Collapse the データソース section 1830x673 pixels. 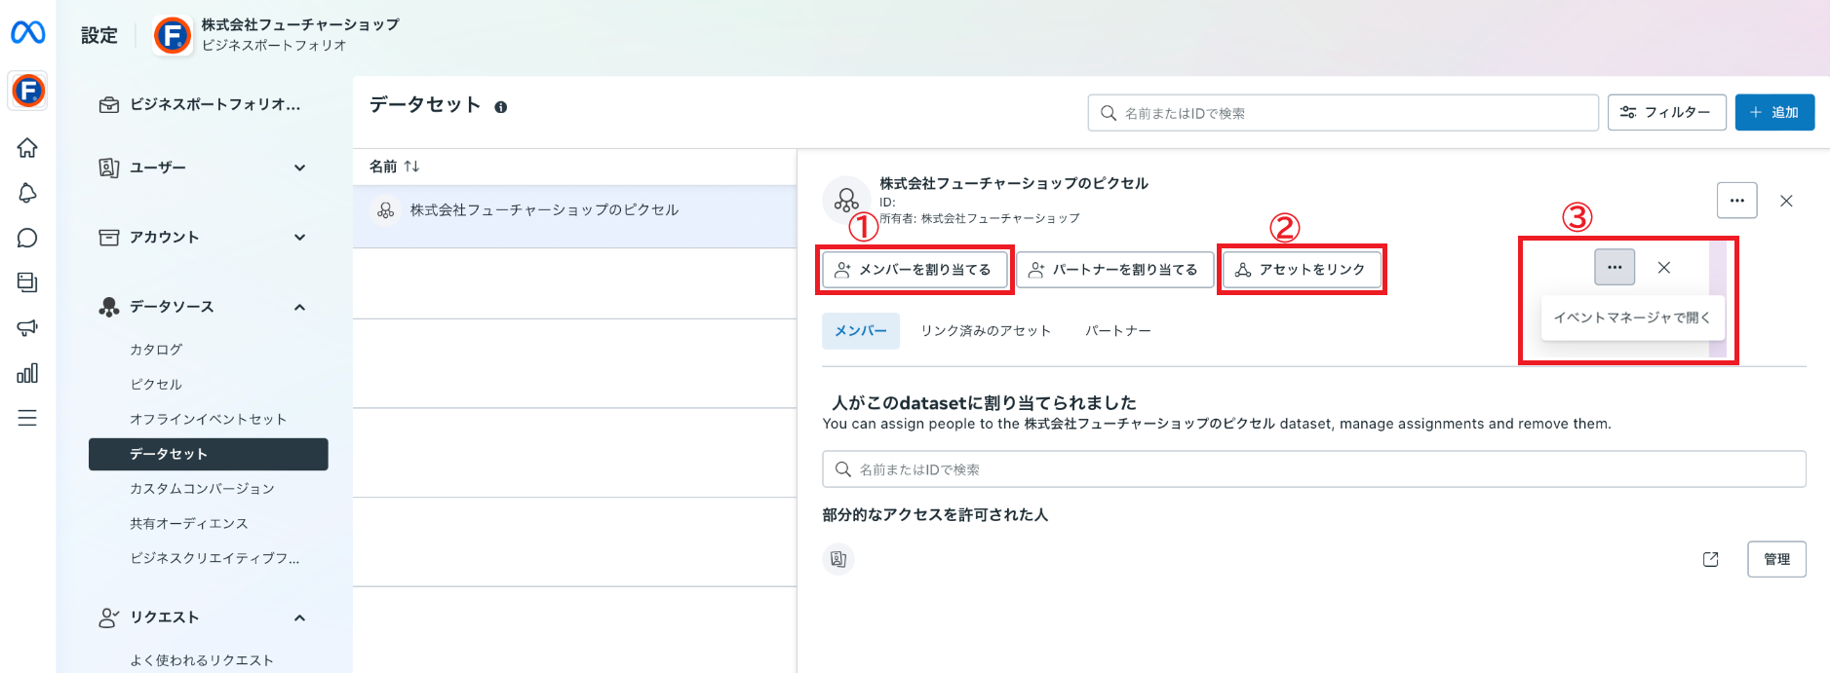tap(300, 307)
